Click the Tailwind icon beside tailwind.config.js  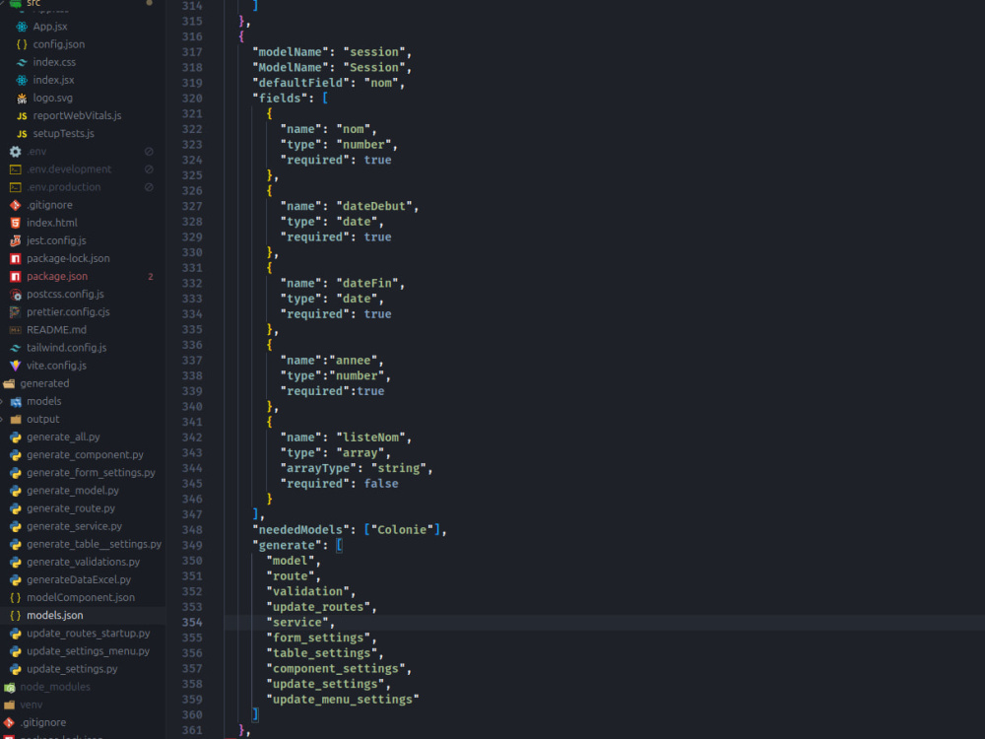tap(16, 348)
